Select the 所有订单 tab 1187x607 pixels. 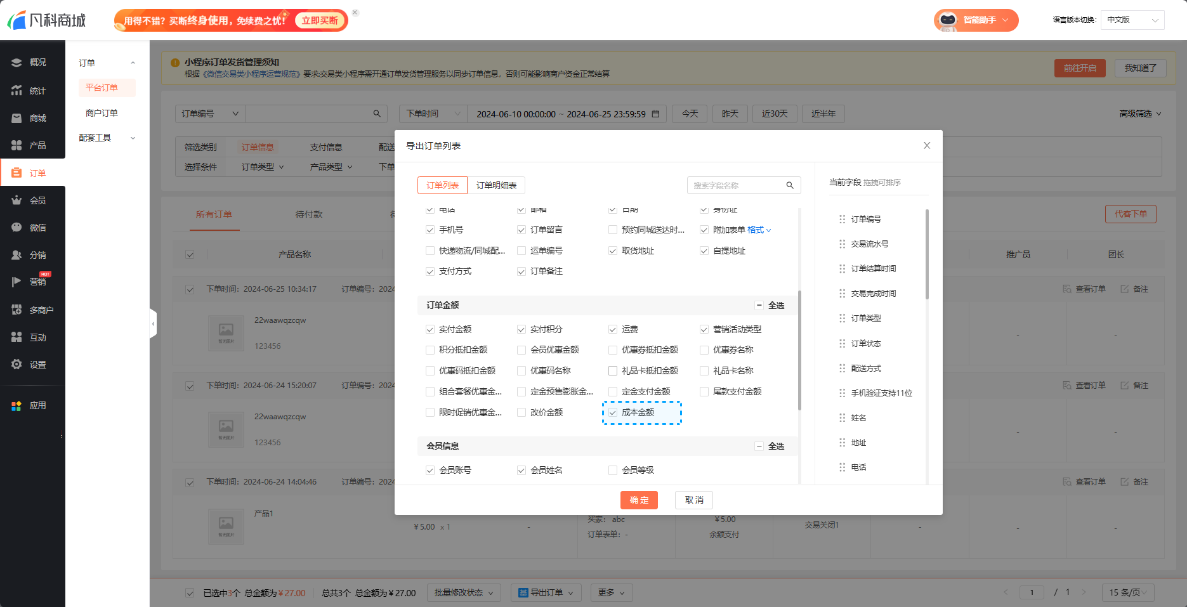coord(214,214)
